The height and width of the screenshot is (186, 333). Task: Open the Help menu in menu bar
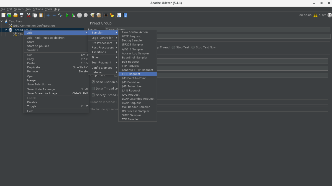pyautogui.click(x=57, y=9)
